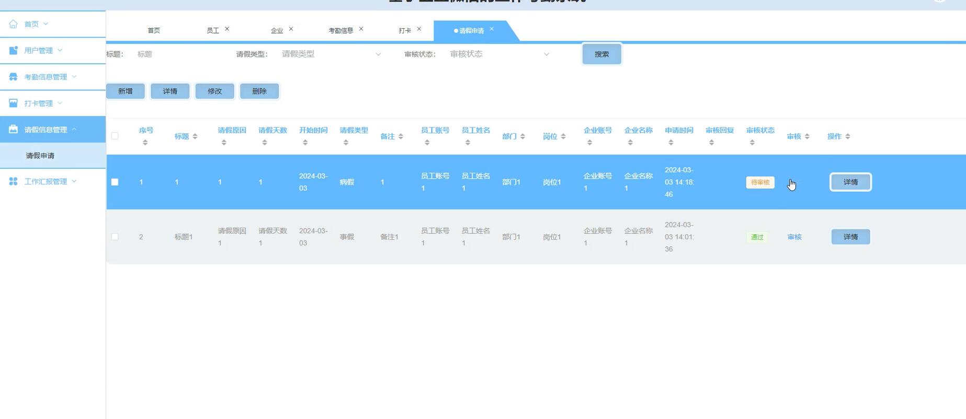The width and height of the screenshot is (966, 419).
Task: Switch to the 打卡 tab
Action: pyautogui.click(x=405, y=30)
